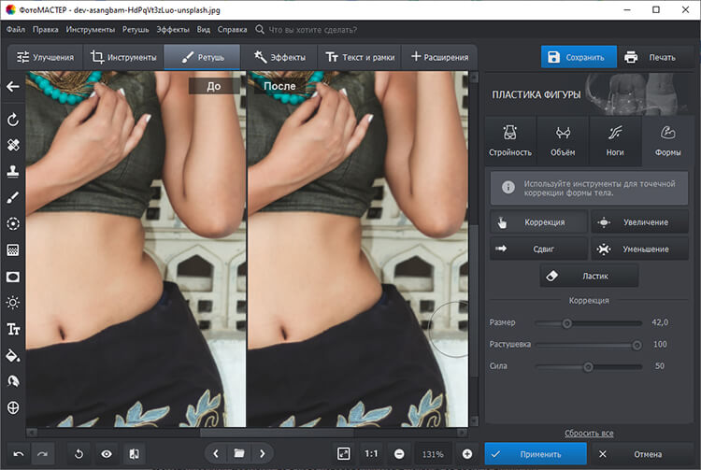Click the Сбросить все link
Screen dimensions: 701x470
[x=589, y=434]
